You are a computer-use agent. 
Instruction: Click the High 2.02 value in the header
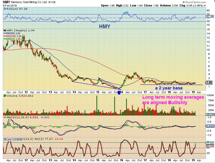point(122,6)
